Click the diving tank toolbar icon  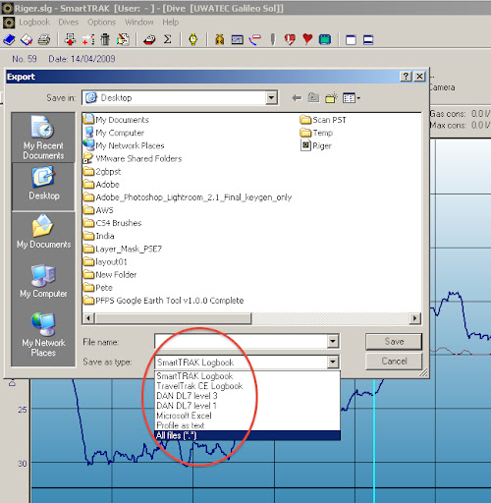tap(220, 39)
